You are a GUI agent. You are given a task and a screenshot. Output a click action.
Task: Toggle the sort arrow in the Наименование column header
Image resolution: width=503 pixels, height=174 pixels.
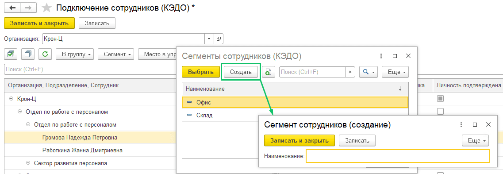[x=400, y=89]
